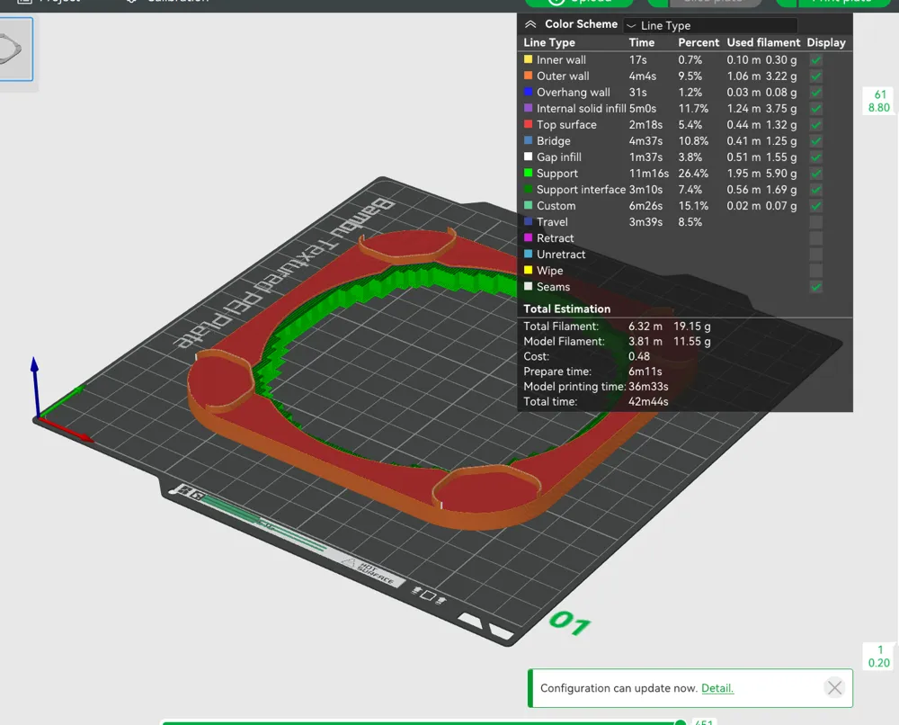Click the Support interface dark green swatch
The height and width of the screenshot is (725, 899).
click(529, 190)
